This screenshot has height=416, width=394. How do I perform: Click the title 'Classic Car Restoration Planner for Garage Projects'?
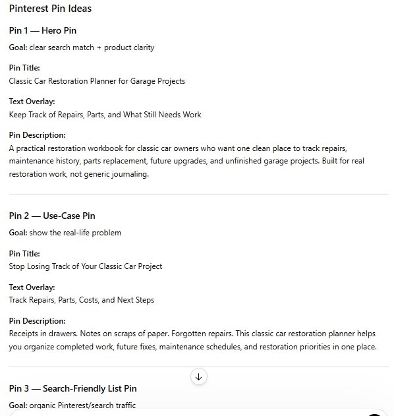coord(97,81)
